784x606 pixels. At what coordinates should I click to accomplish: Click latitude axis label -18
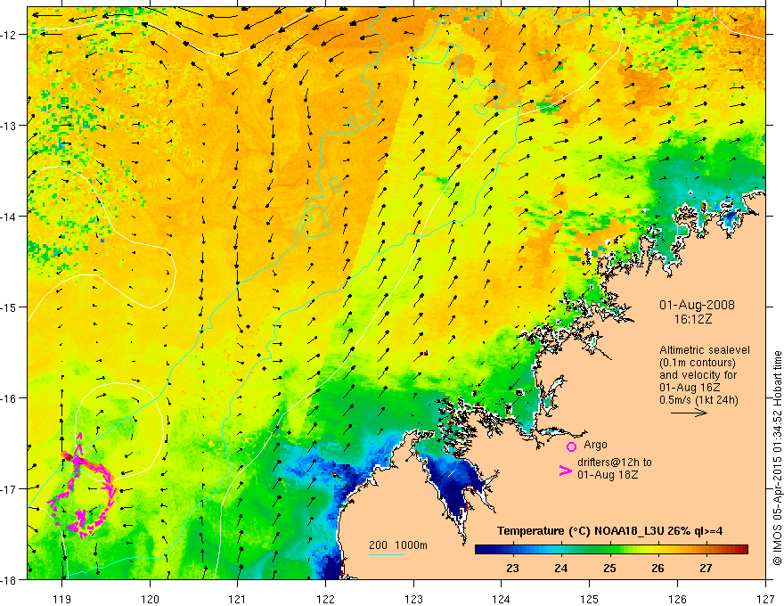[x=9, y=579]
